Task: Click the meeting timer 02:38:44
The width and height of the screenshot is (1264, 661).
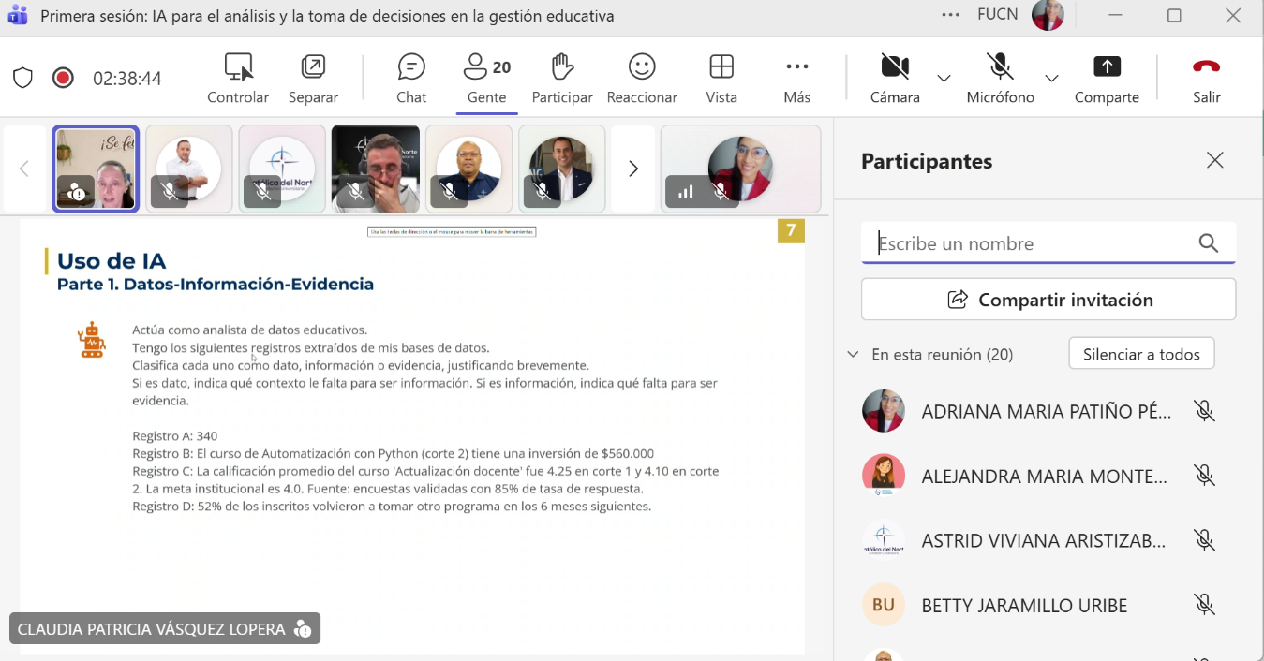Action: click(x=127, y=79)
